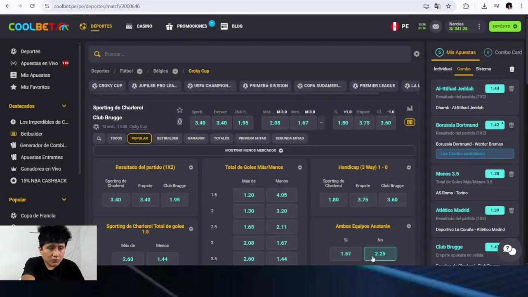Open the match statistics bar-chart icon
The width and height of the screenshot is (528, 297).
pos(410,108)
